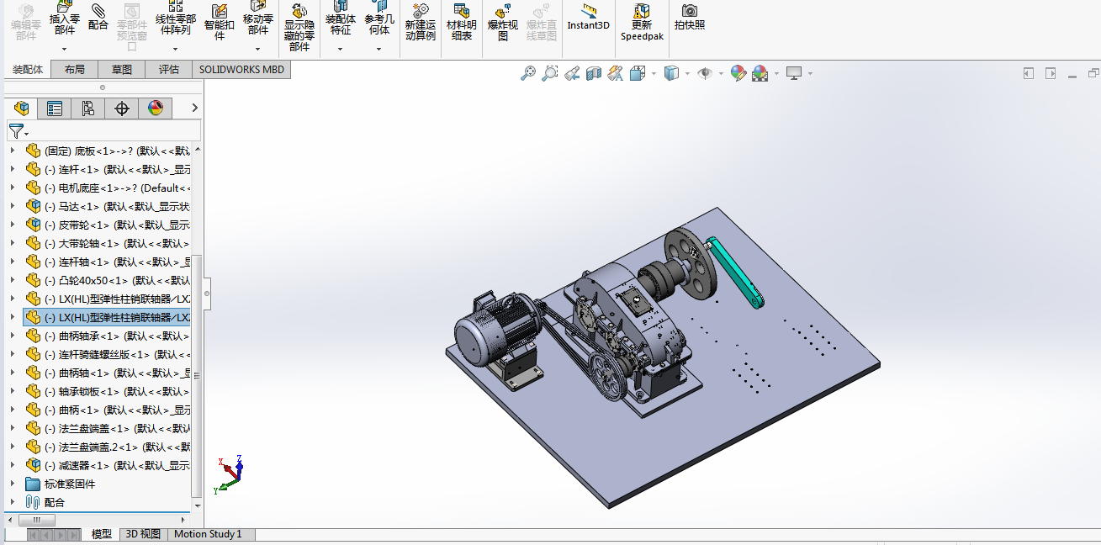Viewport: 1101px width, 545px height.
Task: Select 减速器<1> component in tree
Action: tap(107, 465)
